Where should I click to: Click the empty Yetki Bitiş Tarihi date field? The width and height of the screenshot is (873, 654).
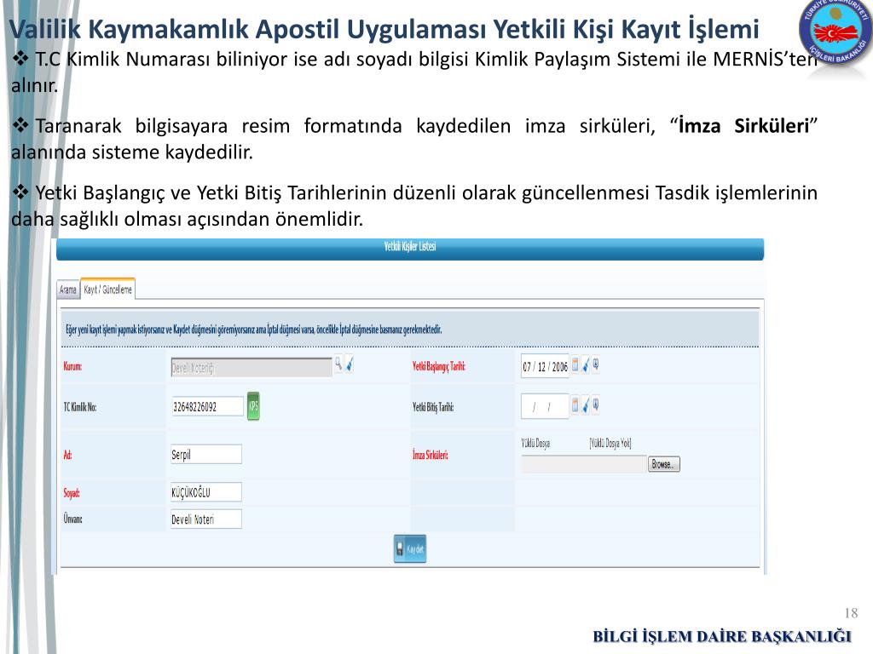pos(545,406)
